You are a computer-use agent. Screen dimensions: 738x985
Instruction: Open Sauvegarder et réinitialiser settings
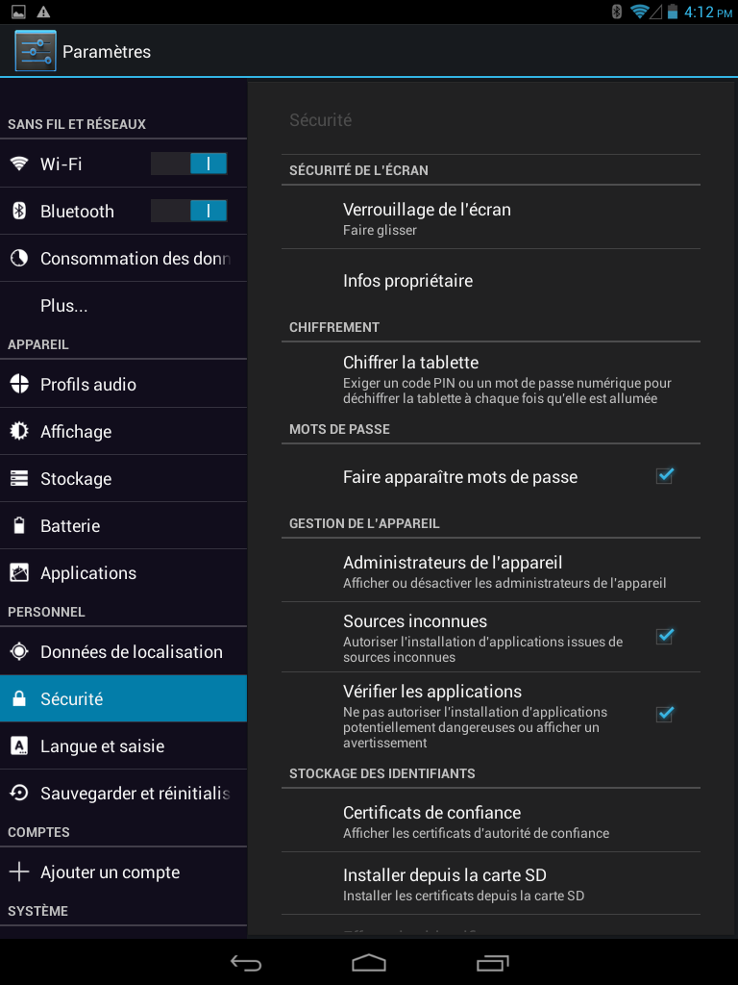click(123, 793)
